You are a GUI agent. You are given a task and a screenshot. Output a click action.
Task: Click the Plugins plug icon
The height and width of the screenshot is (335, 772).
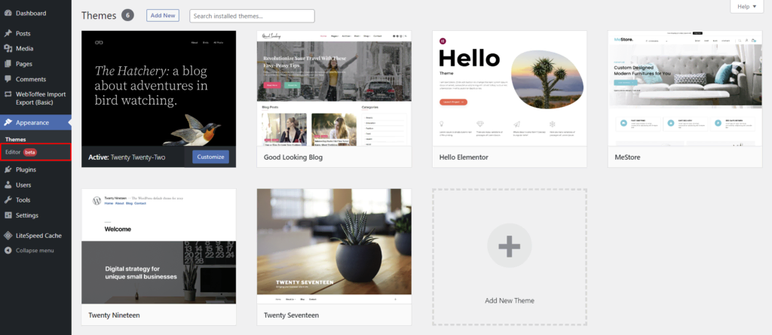click(8, 169)
